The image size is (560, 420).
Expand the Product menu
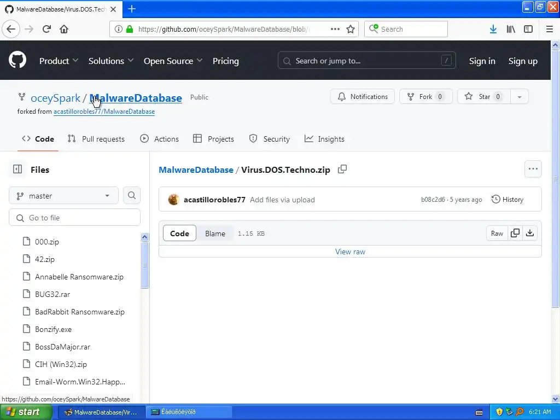(x=59, y=61)
